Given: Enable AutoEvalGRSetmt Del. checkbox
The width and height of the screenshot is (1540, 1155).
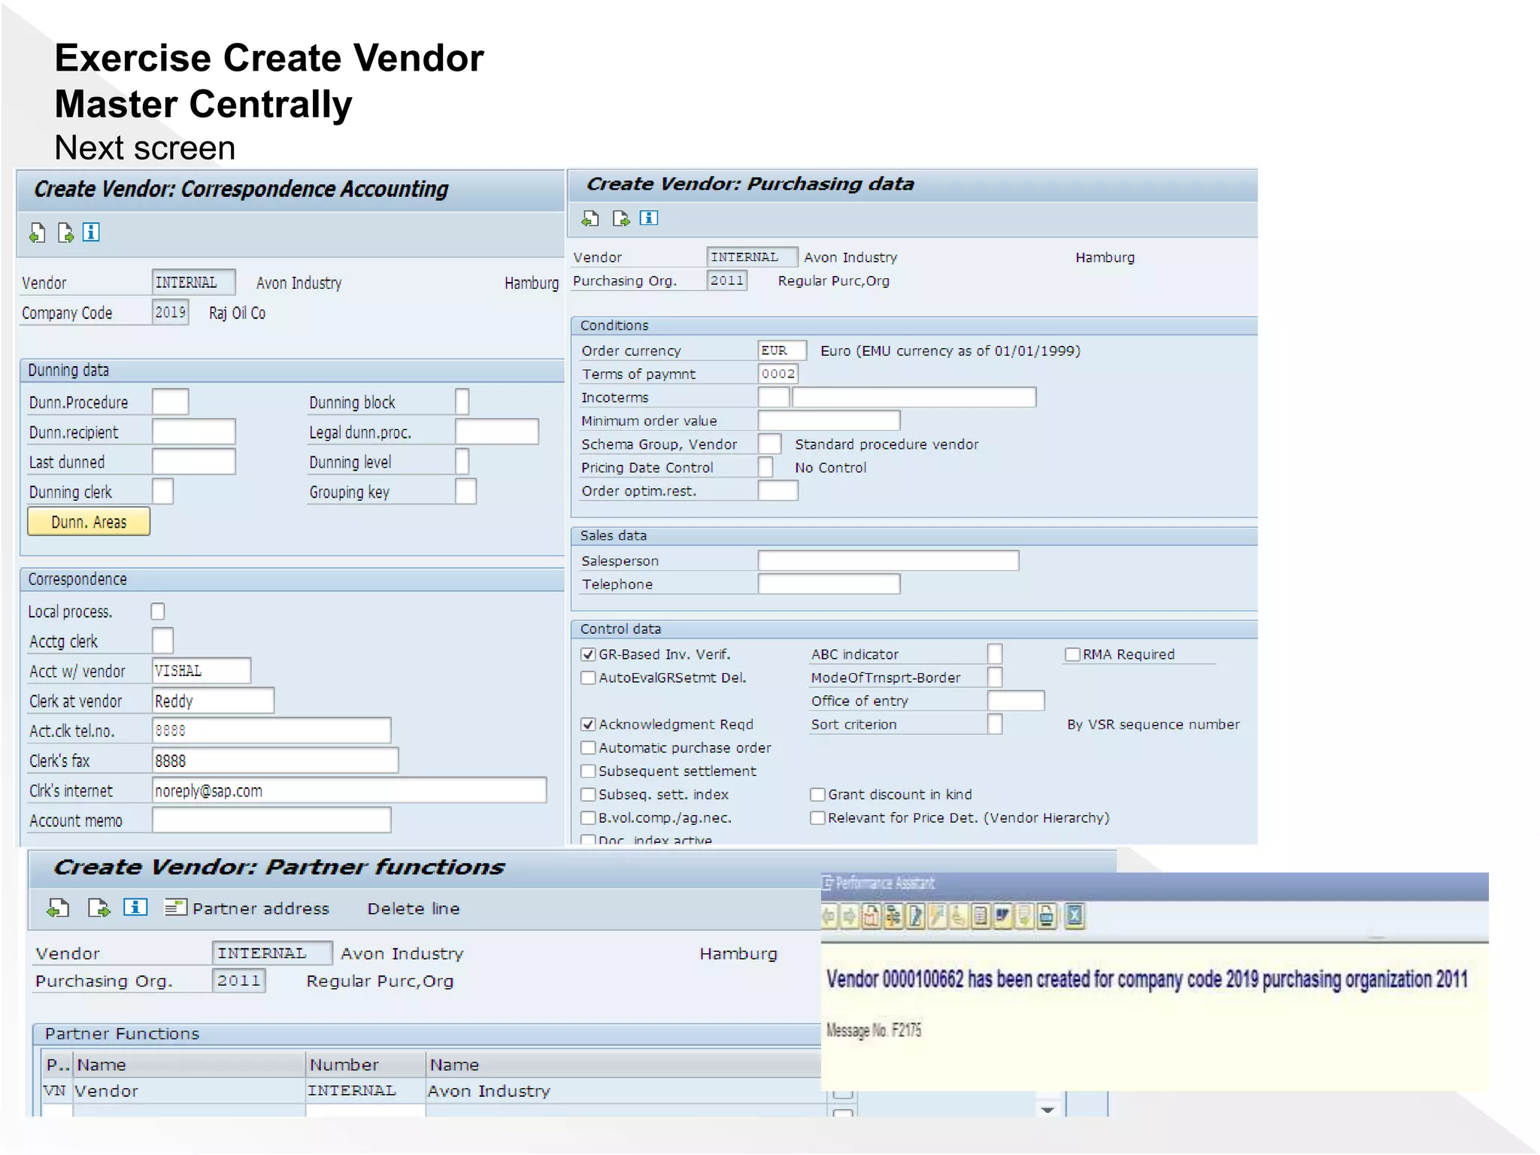Looking at the screenshot, I should (588, 678).
